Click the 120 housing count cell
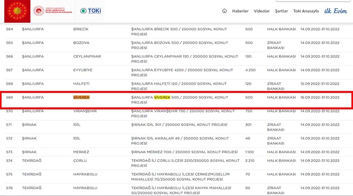353x196 pixels. (248, 84)
